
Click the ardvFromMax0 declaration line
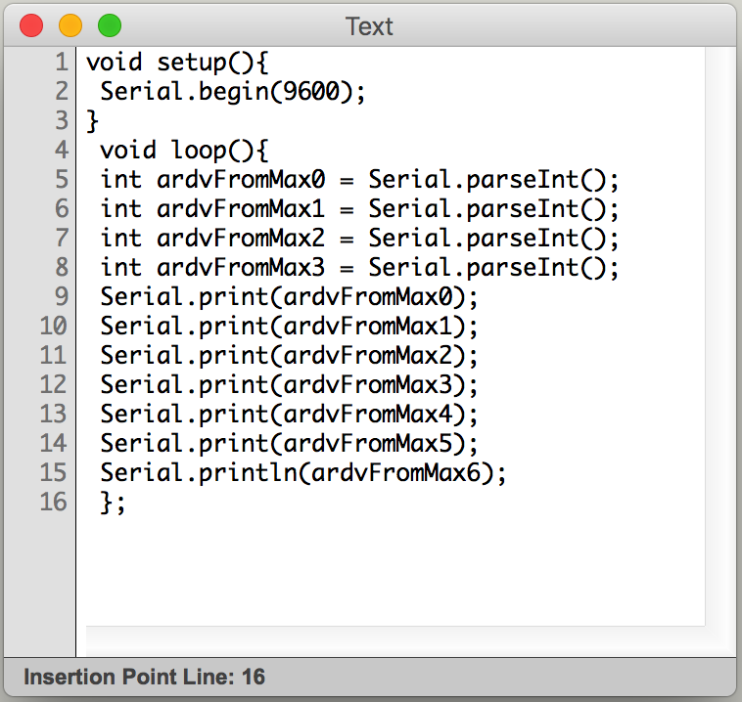click(x=359, y=180)
